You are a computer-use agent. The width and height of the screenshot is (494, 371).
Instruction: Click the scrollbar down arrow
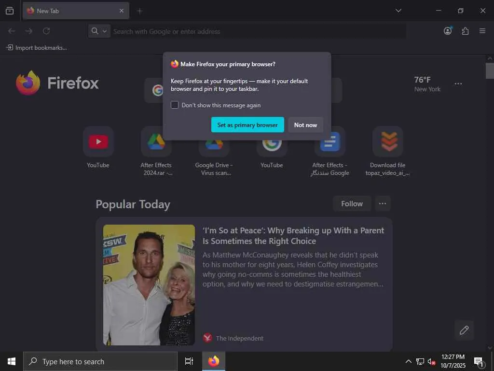click(490, 348)
